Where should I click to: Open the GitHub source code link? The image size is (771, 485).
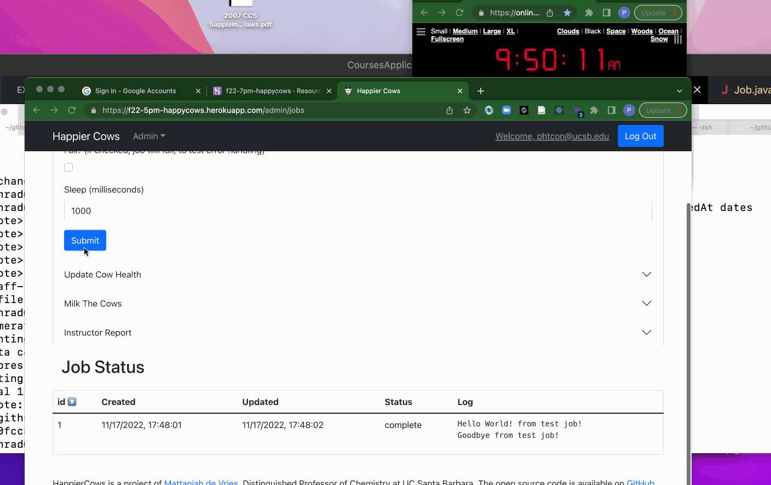tap(640, 482)
